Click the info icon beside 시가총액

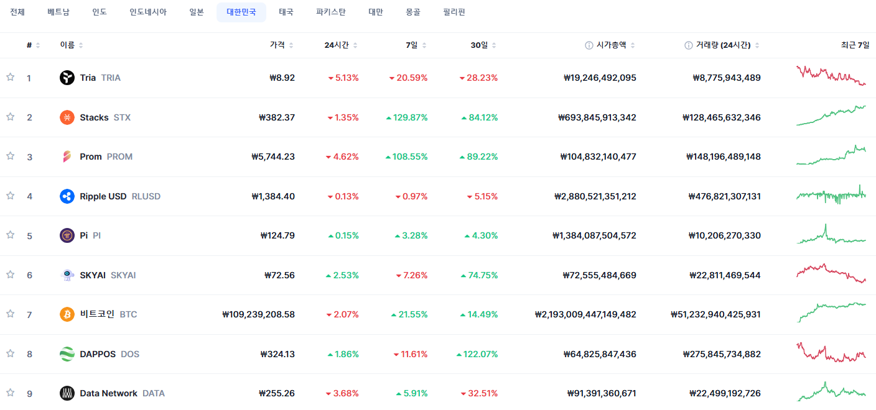pyautogui.click(x=589, y=45)
